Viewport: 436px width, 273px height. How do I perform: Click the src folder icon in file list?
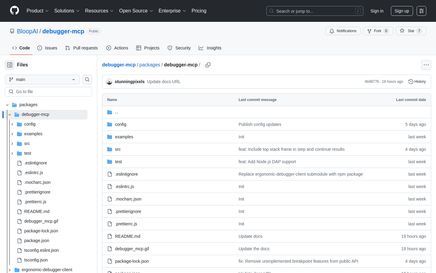pos(110,149)
